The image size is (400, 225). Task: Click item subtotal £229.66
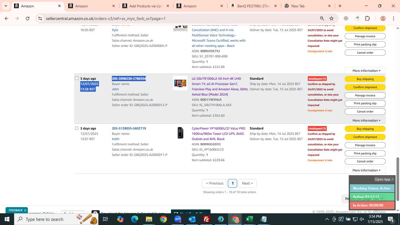(x=208, y=160)
